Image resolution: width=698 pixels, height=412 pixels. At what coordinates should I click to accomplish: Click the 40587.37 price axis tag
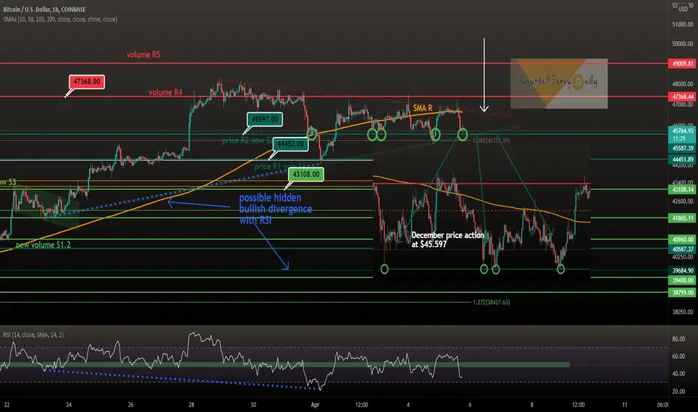tap(683, 249)
